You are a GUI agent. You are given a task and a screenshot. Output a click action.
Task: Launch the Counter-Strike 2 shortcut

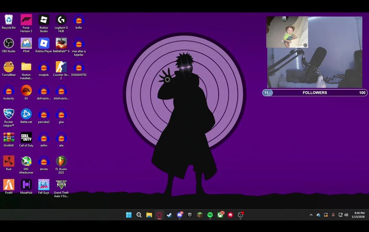pyautogui.click(x=61, y=71)
